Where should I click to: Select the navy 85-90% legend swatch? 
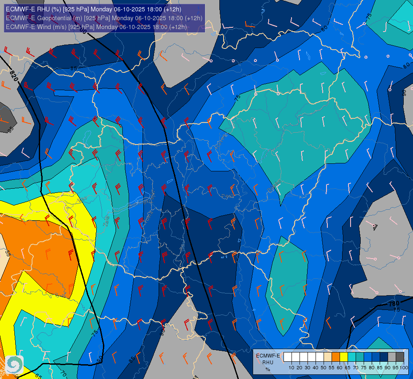point(384,357)
